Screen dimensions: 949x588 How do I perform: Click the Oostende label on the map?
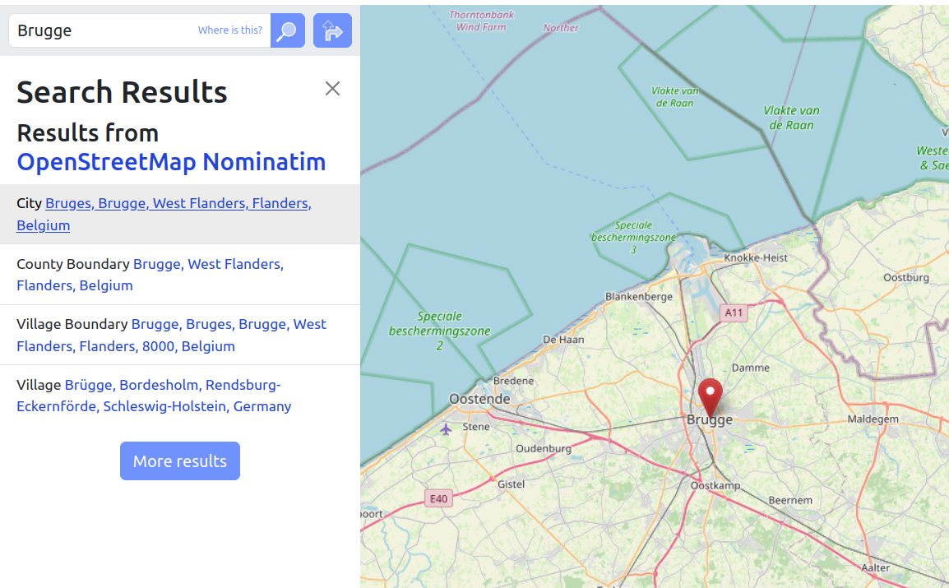tap(479, 399)
